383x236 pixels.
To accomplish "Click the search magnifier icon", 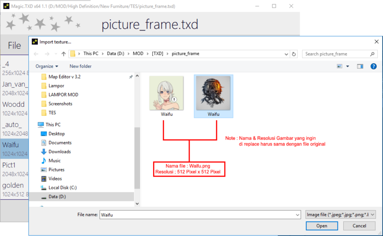I will pos(372,54).
